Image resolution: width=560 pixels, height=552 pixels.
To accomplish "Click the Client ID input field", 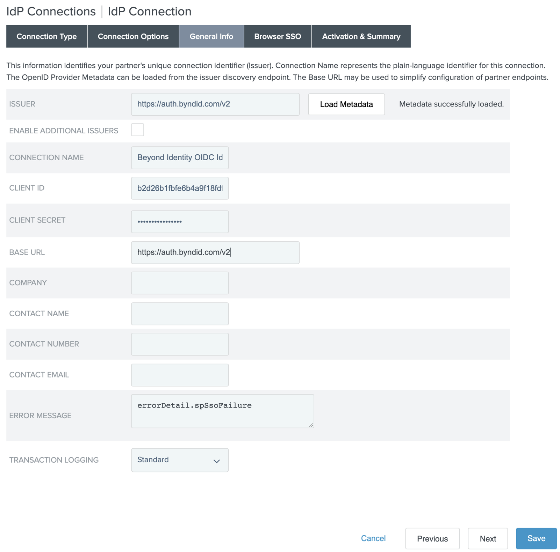I will tap(180, 188).
